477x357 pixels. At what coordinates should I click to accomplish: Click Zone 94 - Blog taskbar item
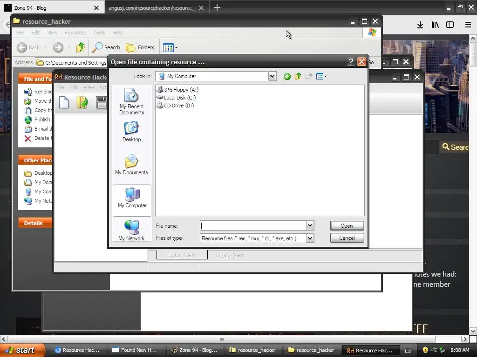point(195,350)
